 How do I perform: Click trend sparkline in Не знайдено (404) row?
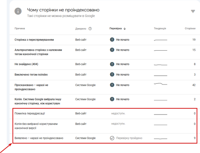click(x=161, y=65)
